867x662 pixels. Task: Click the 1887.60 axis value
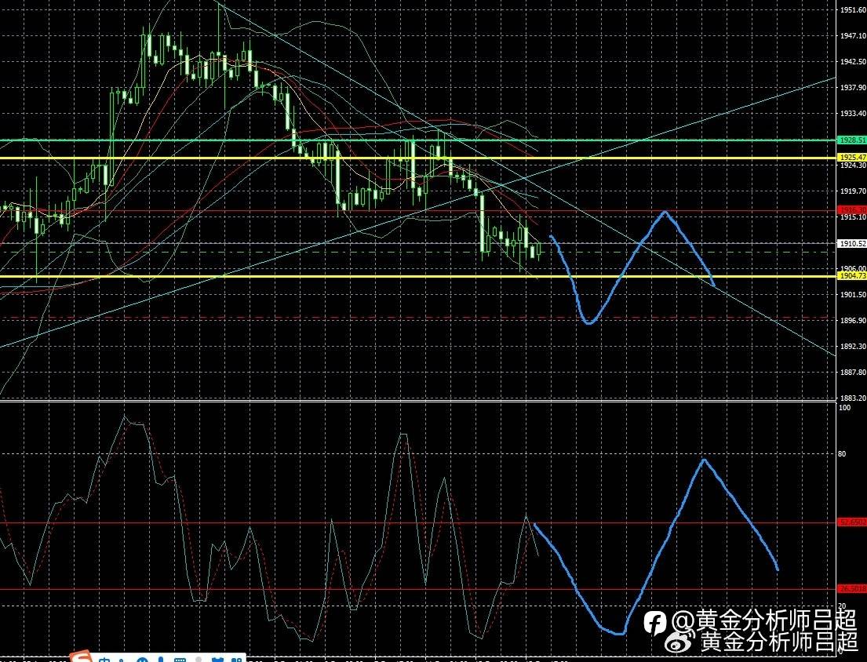(x=853, y=373)
